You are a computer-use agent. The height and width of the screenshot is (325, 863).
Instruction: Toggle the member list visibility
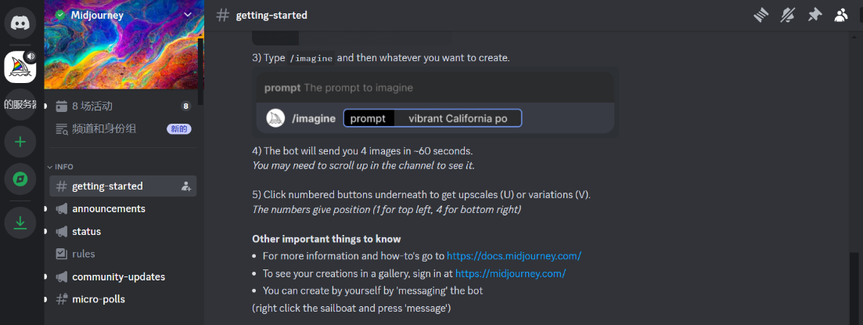pos(842,15)
